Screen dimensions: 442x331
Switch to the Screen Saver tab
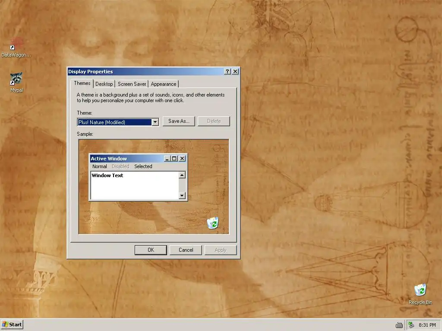click(132, 84)
